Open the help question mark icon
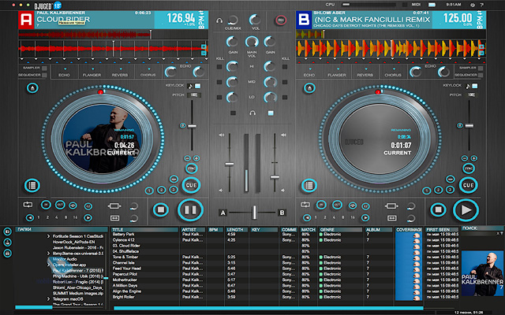Image resolution: width=505 pixels, height=315 pixels. (482, 5)
